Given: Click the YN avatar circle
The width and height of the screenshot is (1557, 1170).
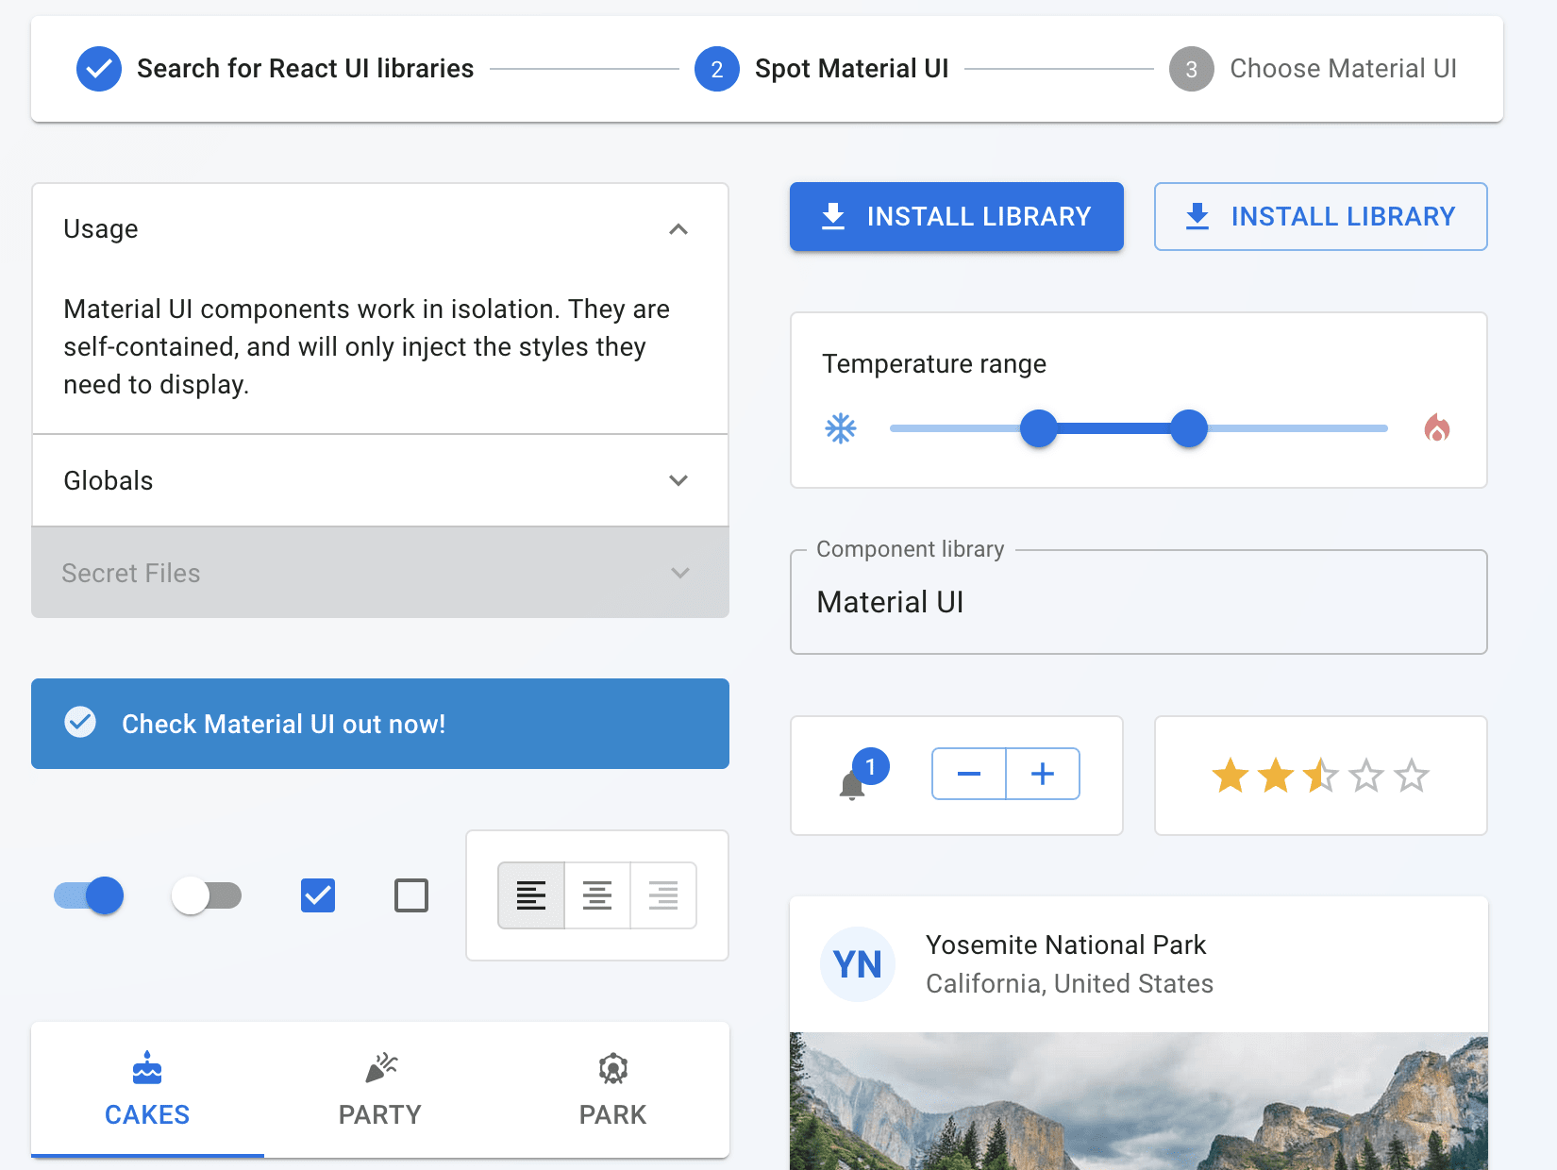Looking at the screenshot, I should (x=858, y=964).
